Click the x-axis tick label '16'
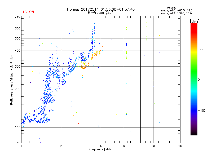The image size is (212, 159). (180, 146)
